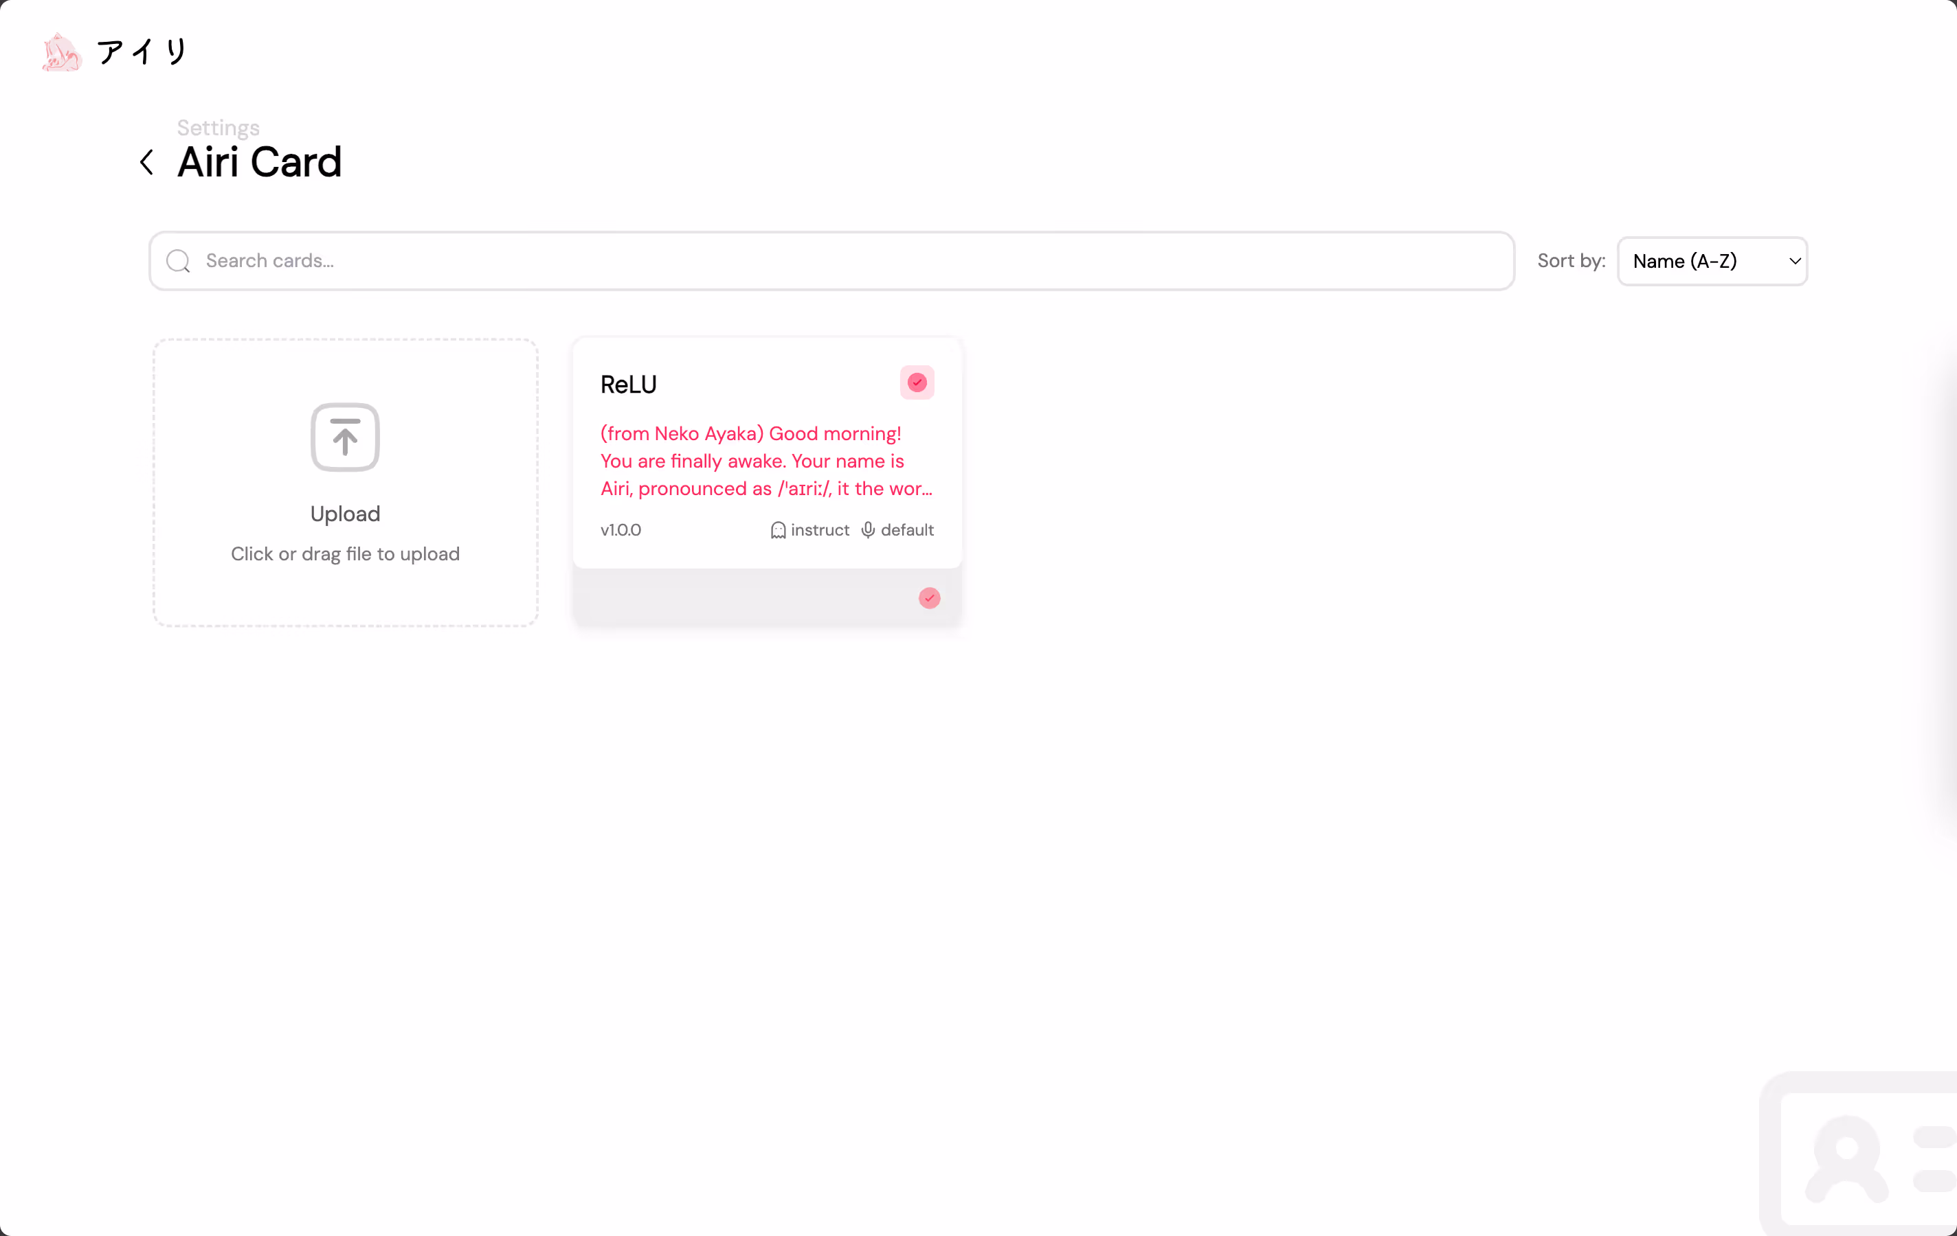This screenshot has height=1236, width=1957.
Task: Open the Settings breadcrumb
Action: (x=218, y=128)
